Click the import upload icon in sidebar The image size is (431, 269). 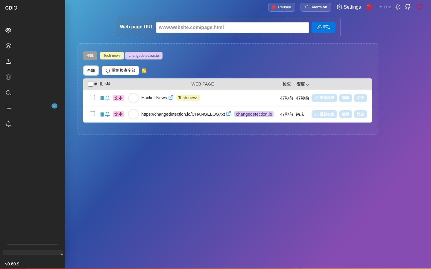[x=8, y=61]
